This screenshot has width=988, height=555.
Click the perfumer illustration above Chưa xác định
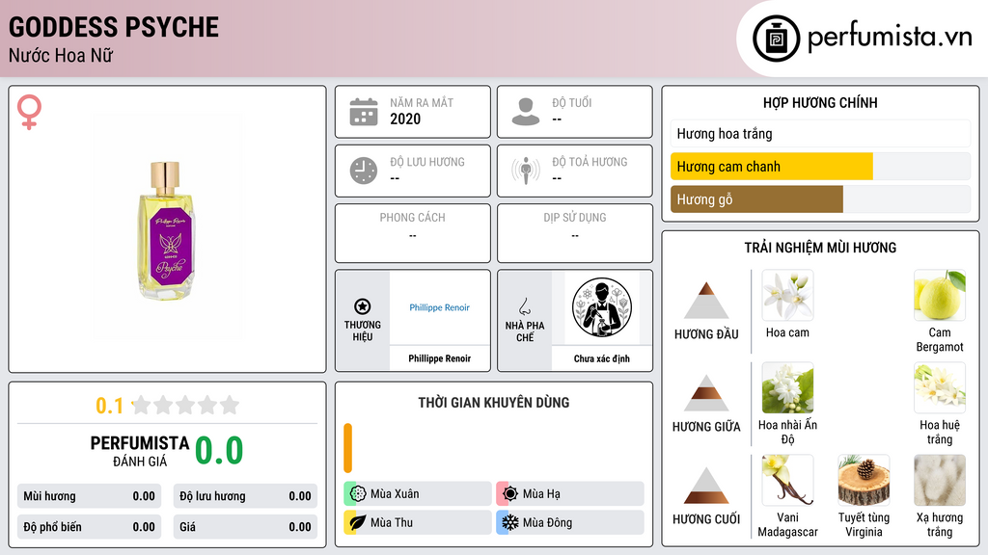pos(602,307)
